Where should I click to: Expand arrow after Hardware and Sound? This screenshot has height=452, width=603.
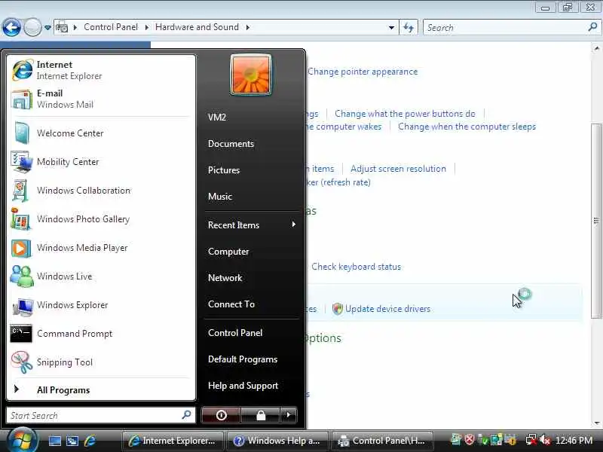248,27
